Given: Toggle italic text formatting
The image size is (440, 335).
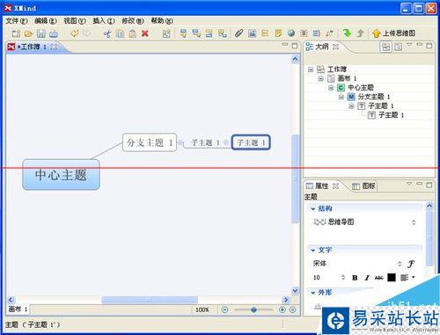Looking at the screenshot, I should pos(367,278).
